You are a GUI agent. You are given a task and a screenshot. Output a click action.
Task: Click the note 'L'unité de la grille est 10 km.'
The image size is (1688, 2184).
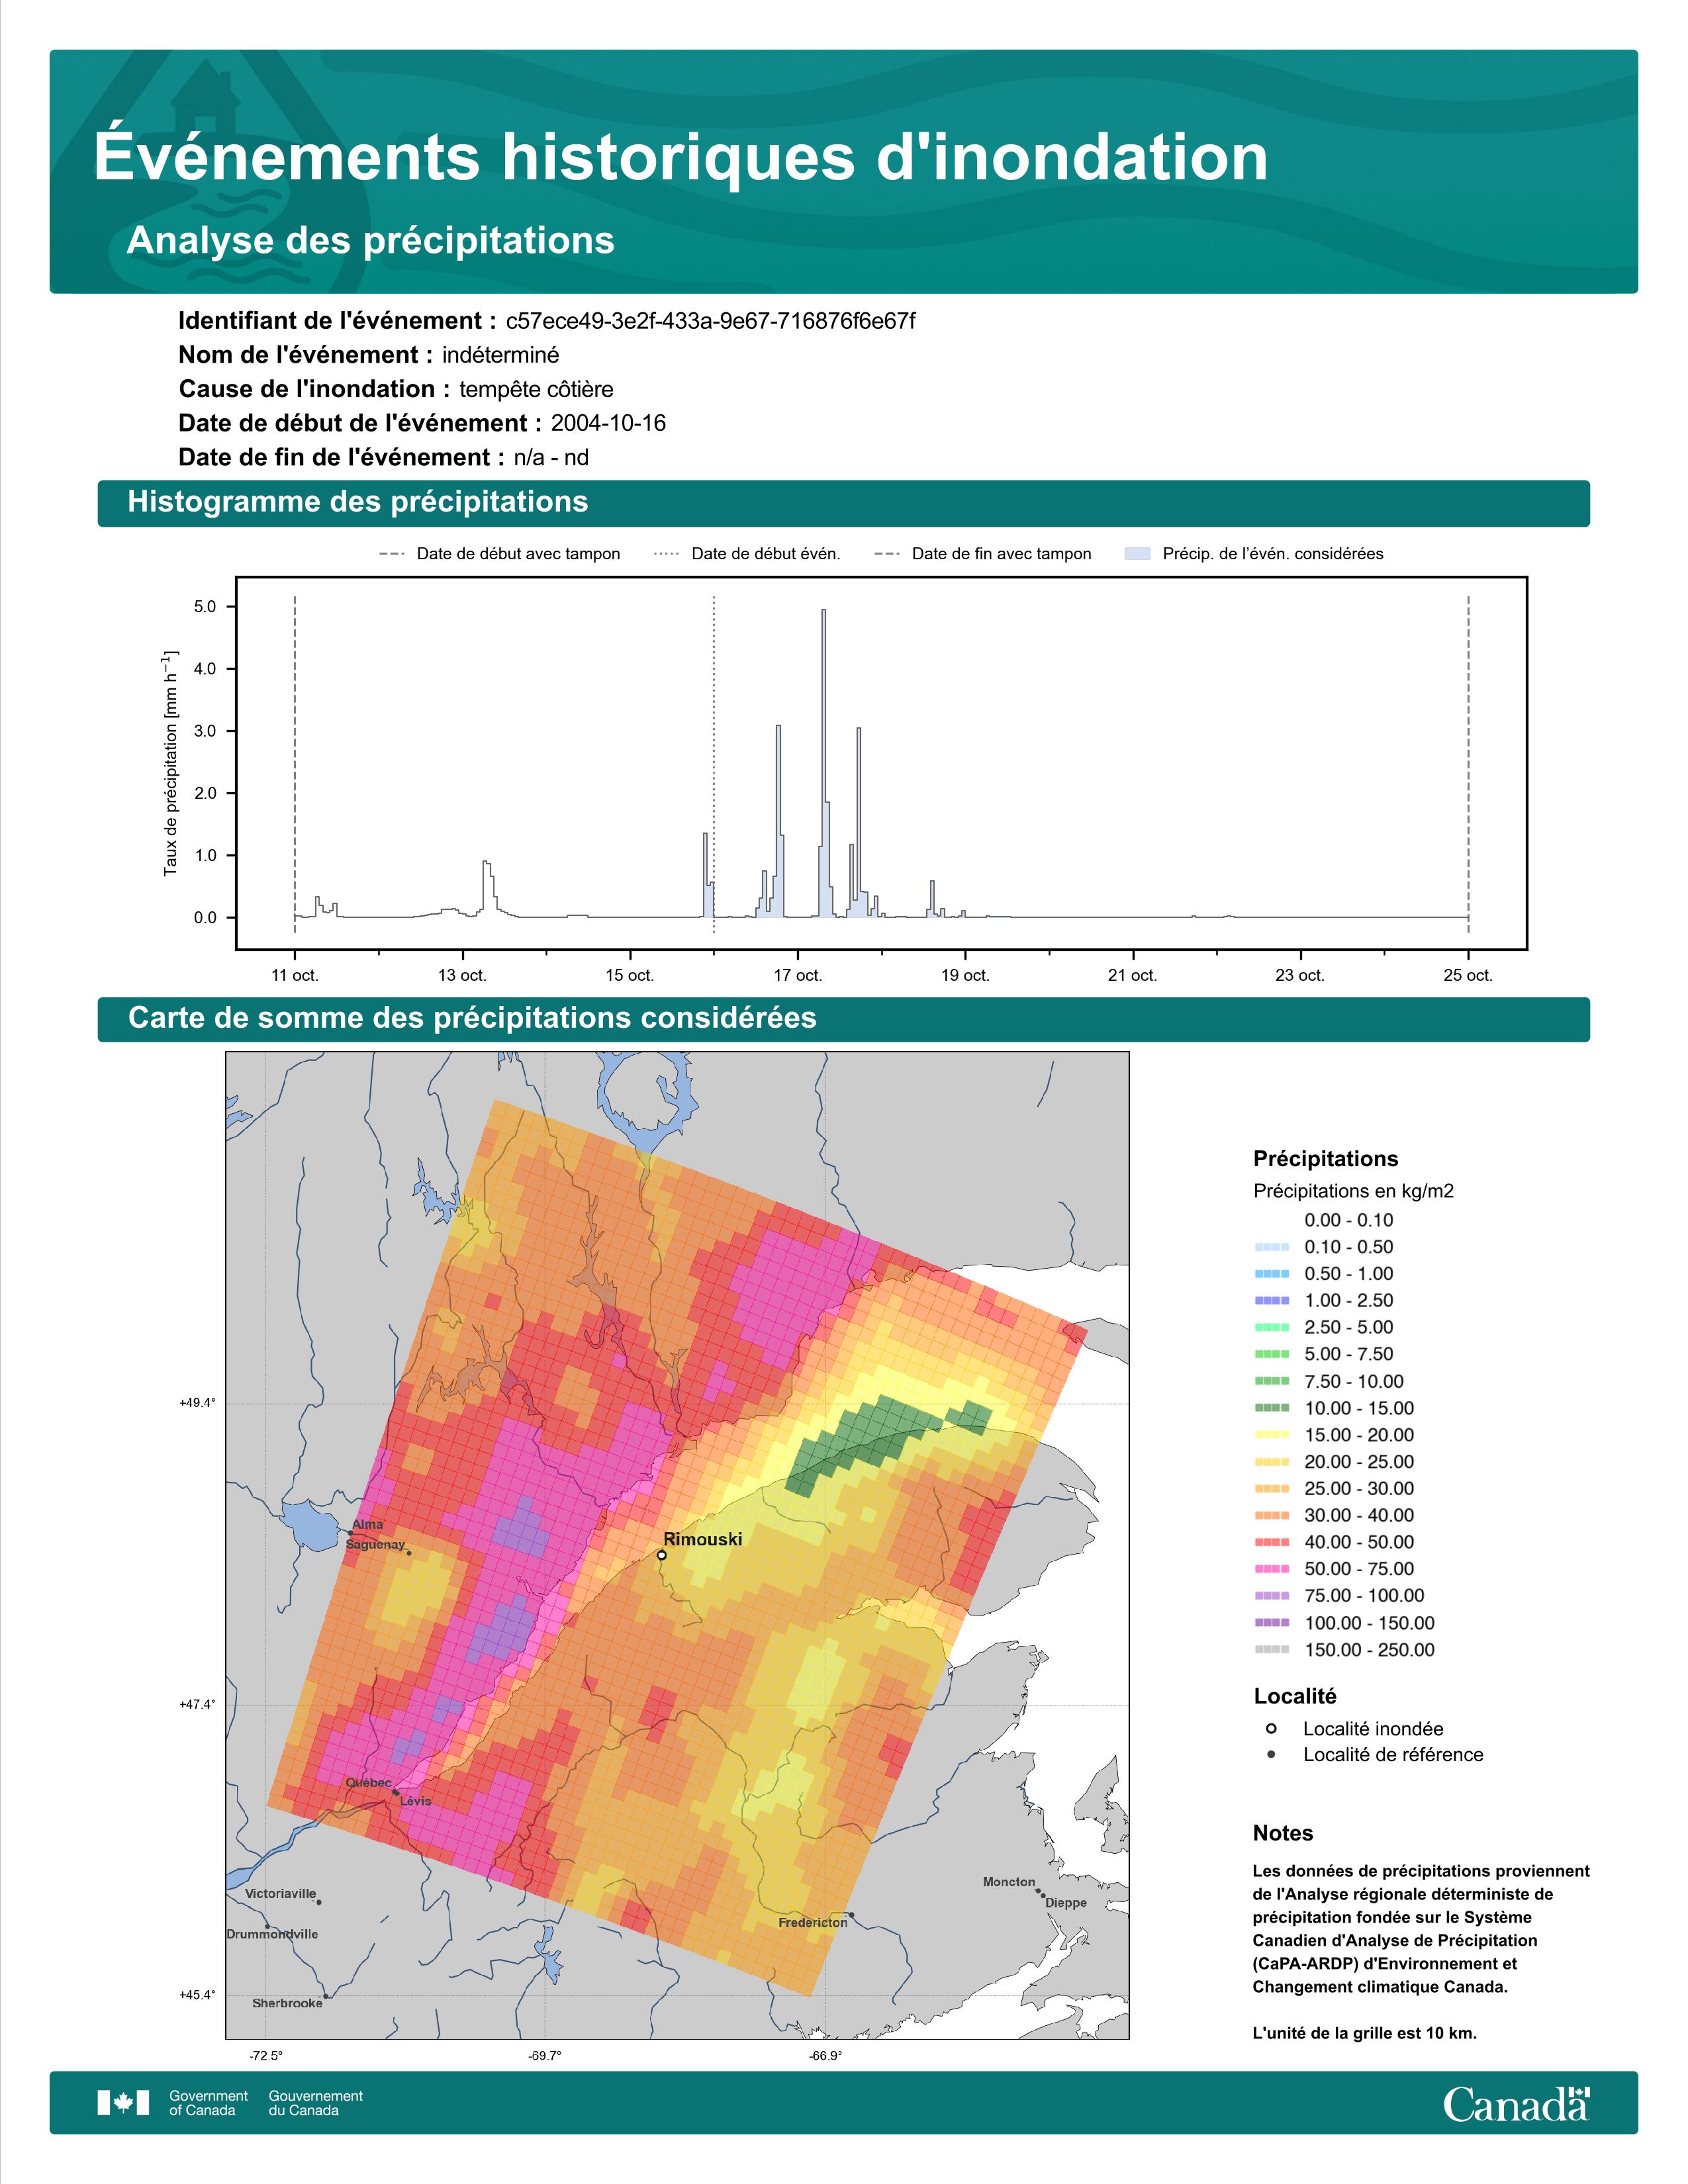point(1364,2033)
